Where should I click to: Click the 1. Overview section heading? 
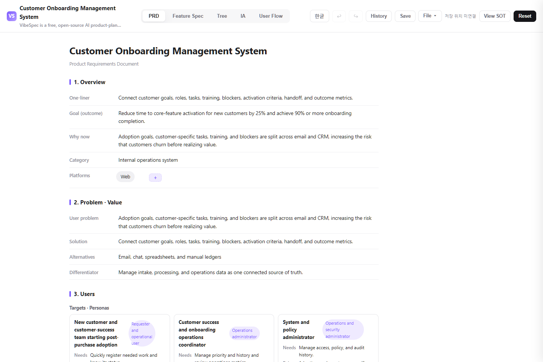[89, 82]
